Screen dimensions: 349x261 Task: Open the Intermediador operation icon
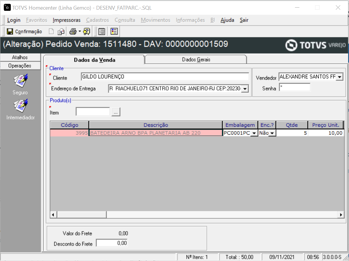(x=20, y=106)
